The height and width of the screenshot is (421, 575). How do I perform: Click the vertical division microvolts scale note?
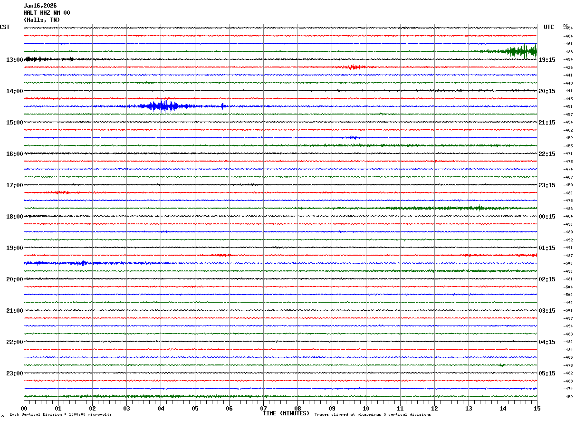click(x=60, y=415)
